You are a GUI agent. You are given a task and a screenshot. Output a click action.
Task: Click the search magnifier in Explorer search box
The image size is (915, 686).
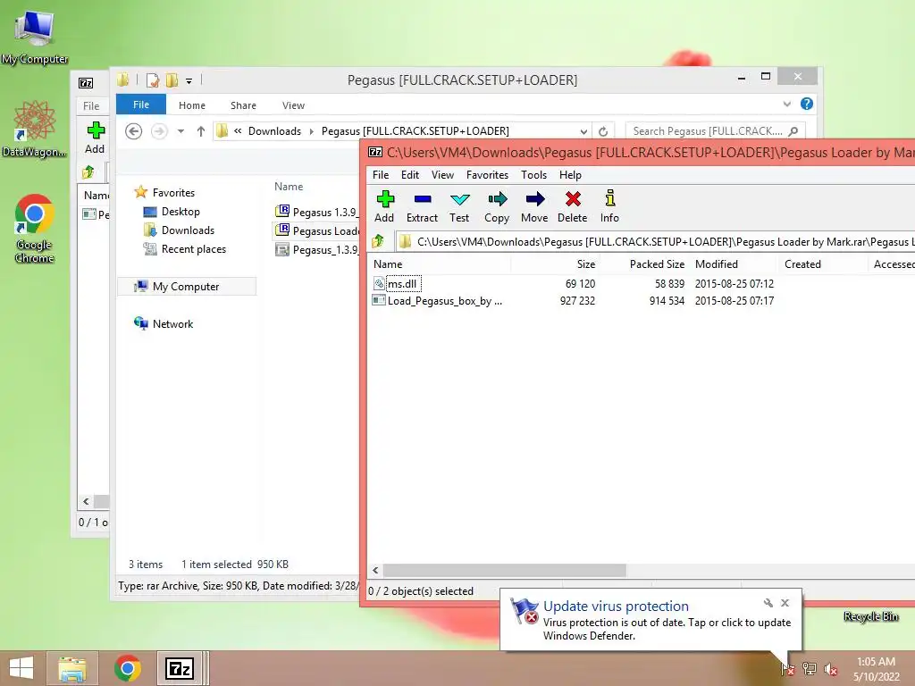[793, 131]
